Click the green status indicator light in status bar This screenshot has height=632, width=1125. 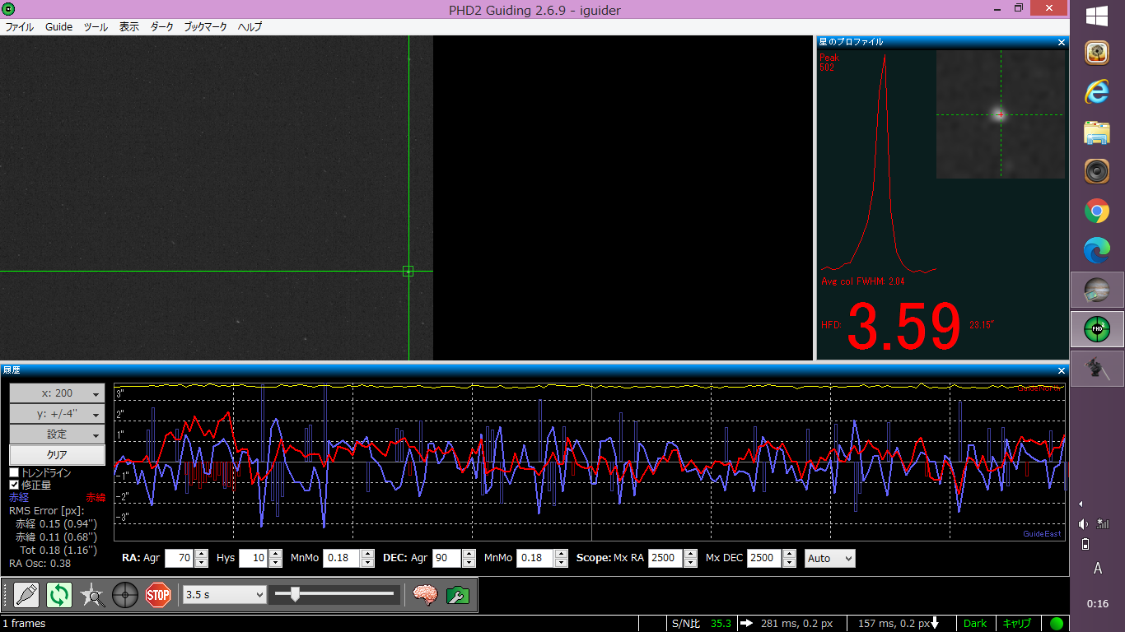click(x=1057, y=624)
